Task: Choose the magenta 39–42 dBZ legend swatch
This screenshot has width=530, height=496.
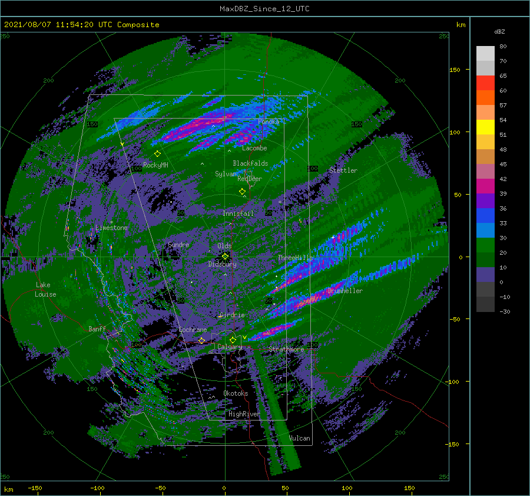Action: click(485, 186)
